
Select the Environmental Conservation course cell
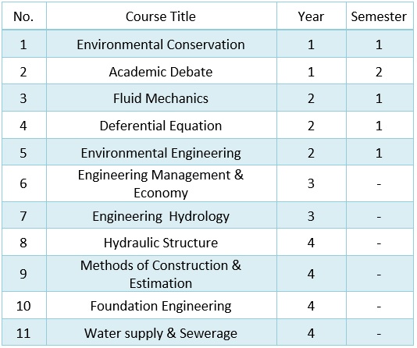(161, 44)
